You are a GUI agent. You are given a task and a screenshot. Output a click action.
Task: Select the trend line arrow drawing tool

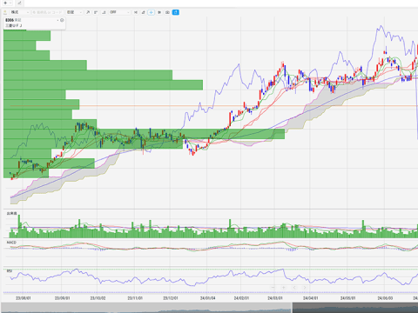pyautogui.click(x=88, y=12)
